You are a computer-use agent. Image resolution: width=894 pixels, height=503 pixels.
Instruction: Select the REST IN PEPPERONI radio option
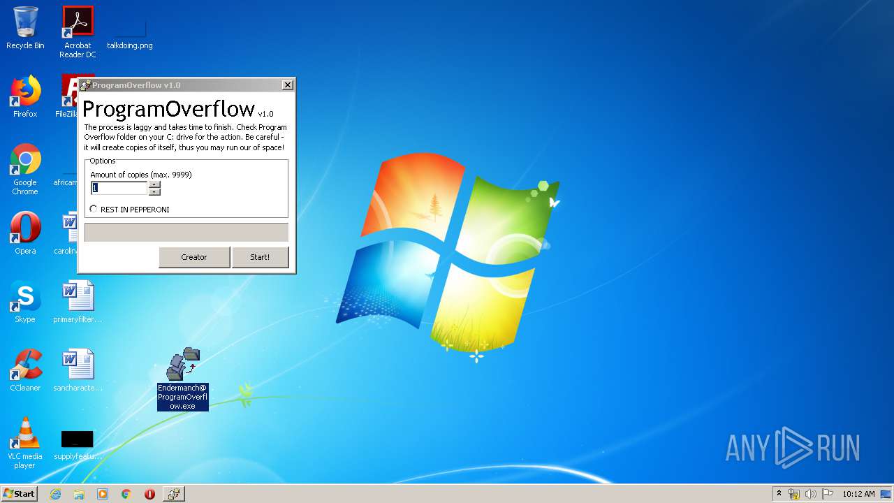(130, 210)
